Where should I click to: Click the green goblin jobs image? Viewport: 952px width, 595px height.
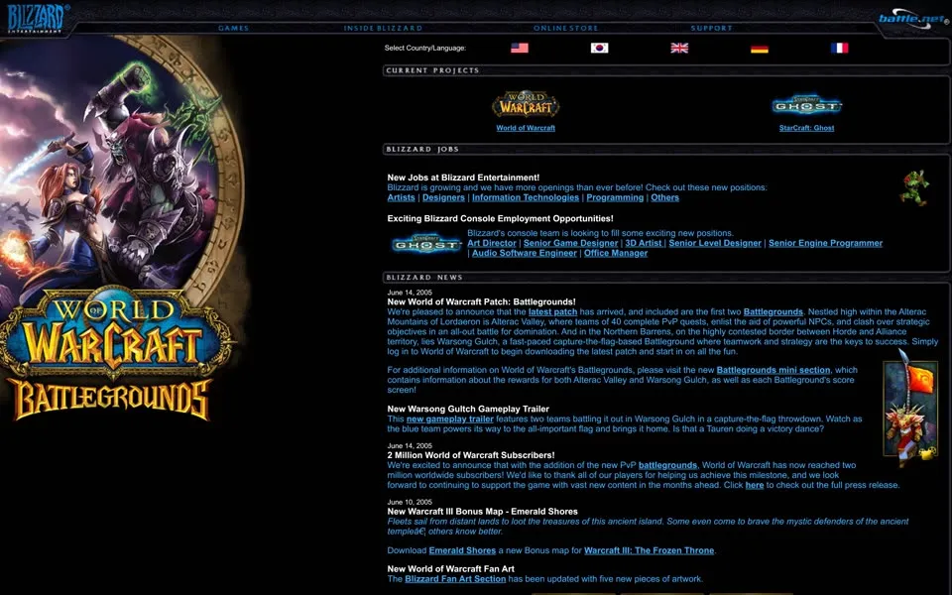(914, 187)
